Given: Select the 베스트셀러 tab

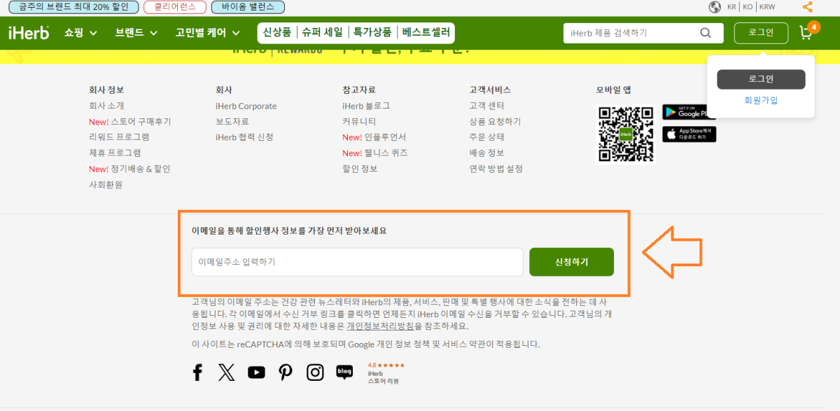Looking at the screenshot, I should click(x=428, y=32).
